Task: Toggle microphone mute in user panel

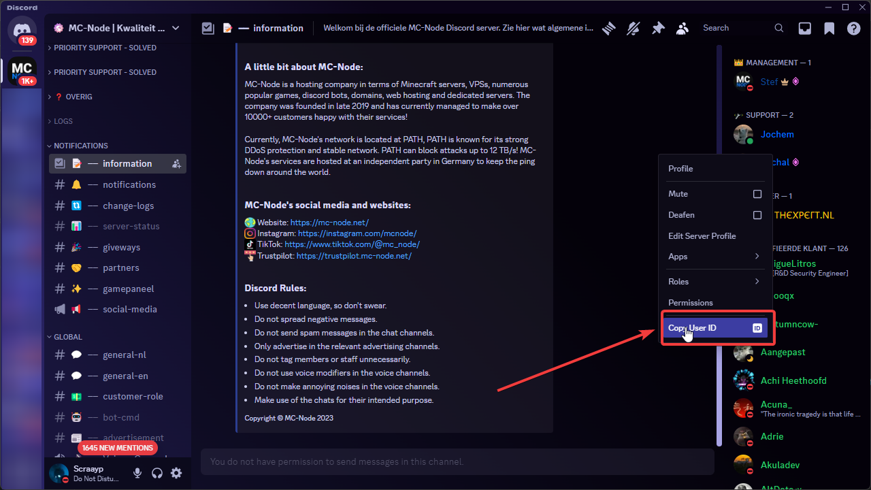Action: point(137,473)
